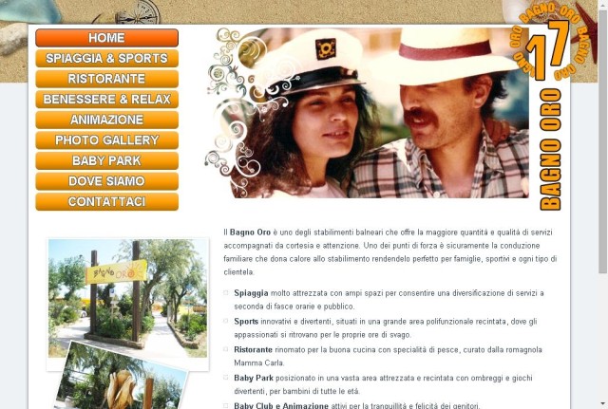The height and width of the screenshot is (409, 608).
Task: Open the Bagno Oro entrance sign photo
Action: (x=127, y=298)
